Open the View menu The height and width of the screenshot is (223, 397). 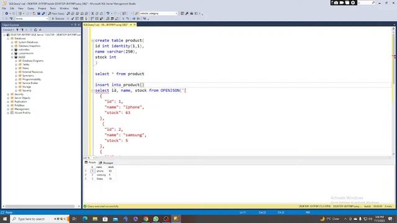point(20,8)
